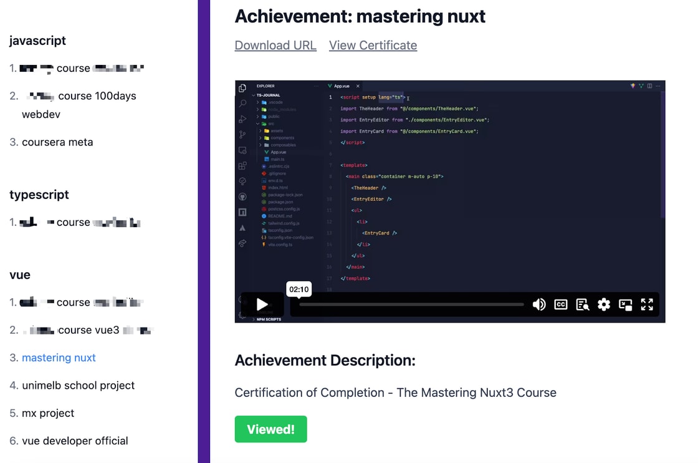Open the View Certificate link
This screenshot has width=698, height=463.
[x=373, y=46]
